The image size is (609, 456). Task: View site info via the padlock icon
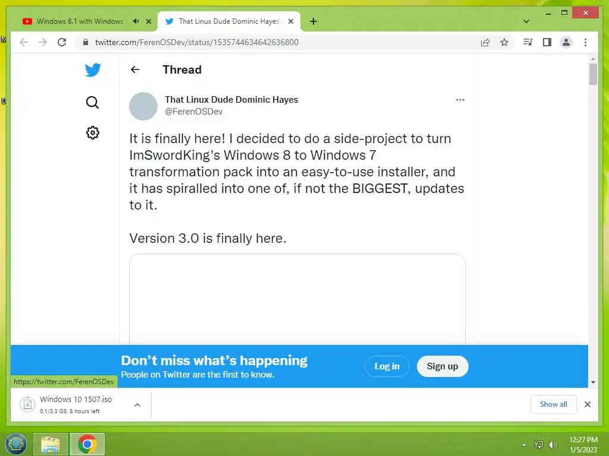[x=86, y=42]
